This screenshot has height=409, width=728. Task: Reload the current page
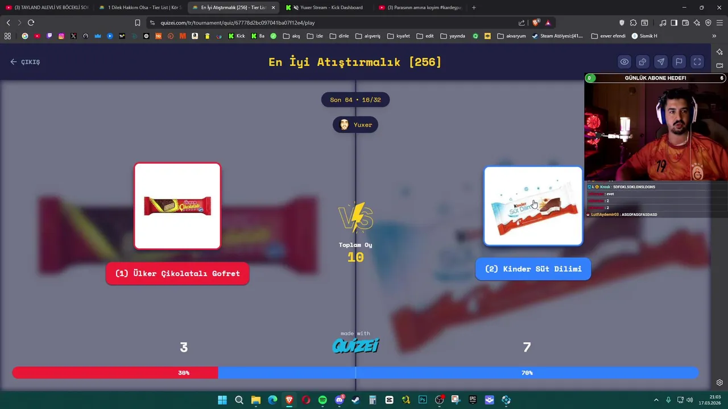tap(31, 23)
